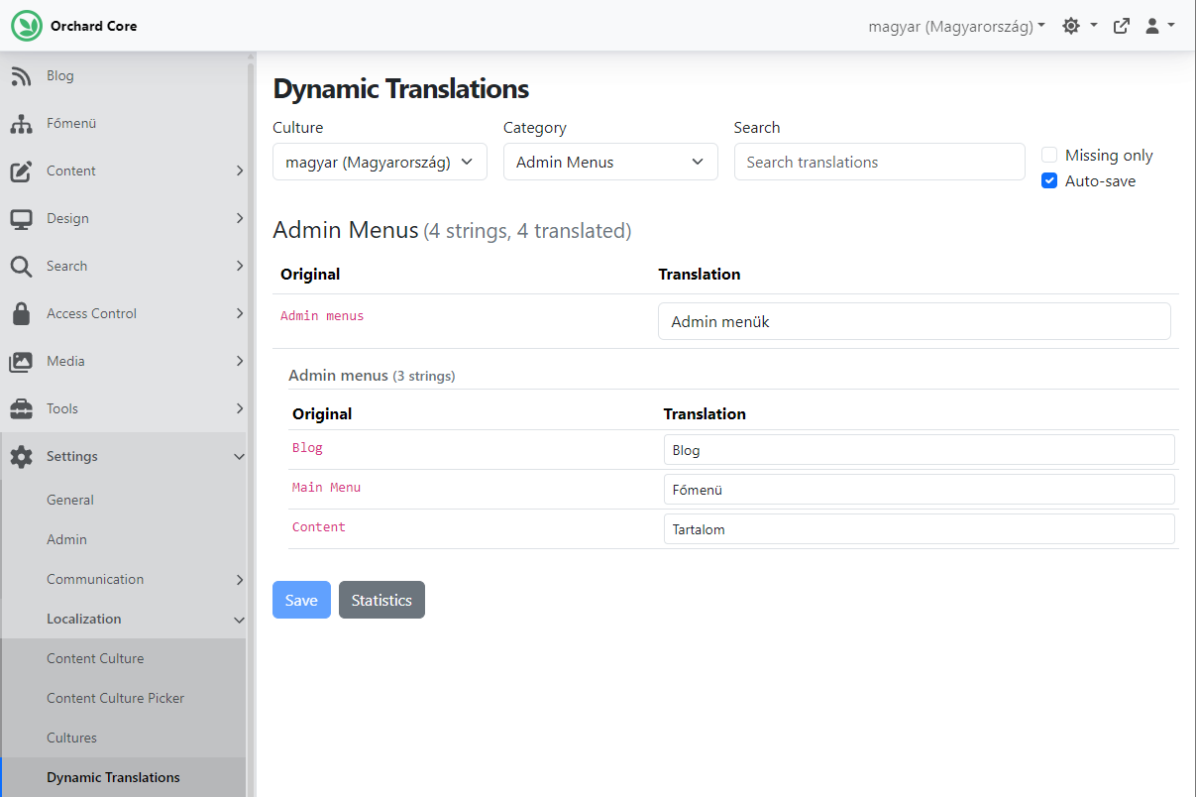Viewport: 1196px width, 797px height.
Task: Edit the Blog translation field
Action: pos(919,450)
